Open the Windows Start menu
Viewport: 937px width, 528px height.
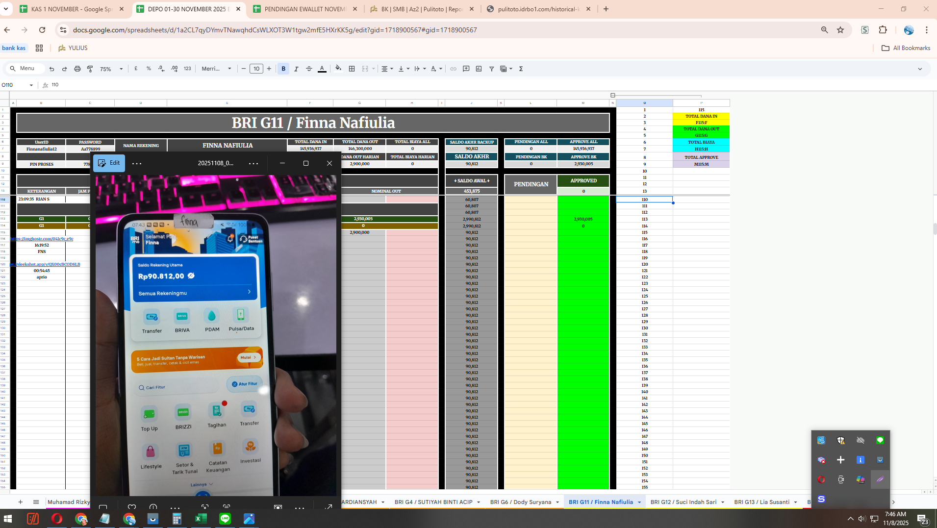(8, 519)
